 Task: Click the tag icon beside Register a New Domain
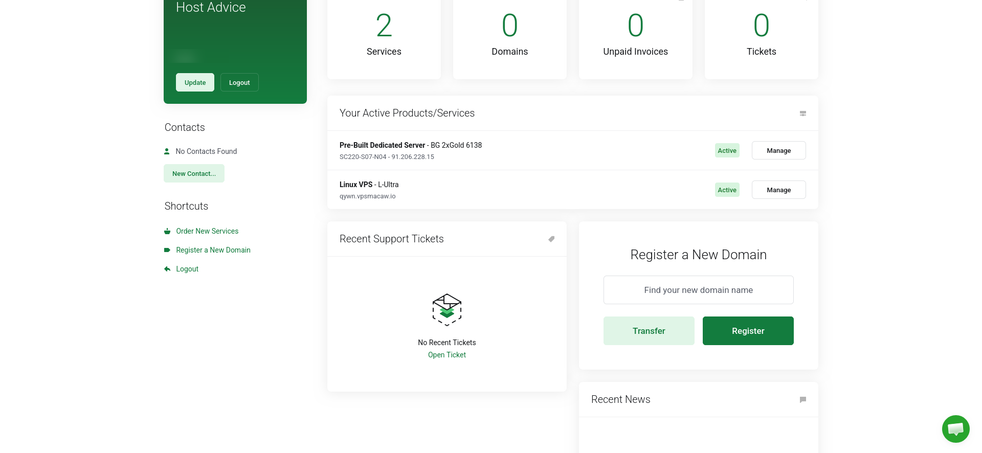pos(167,250)
